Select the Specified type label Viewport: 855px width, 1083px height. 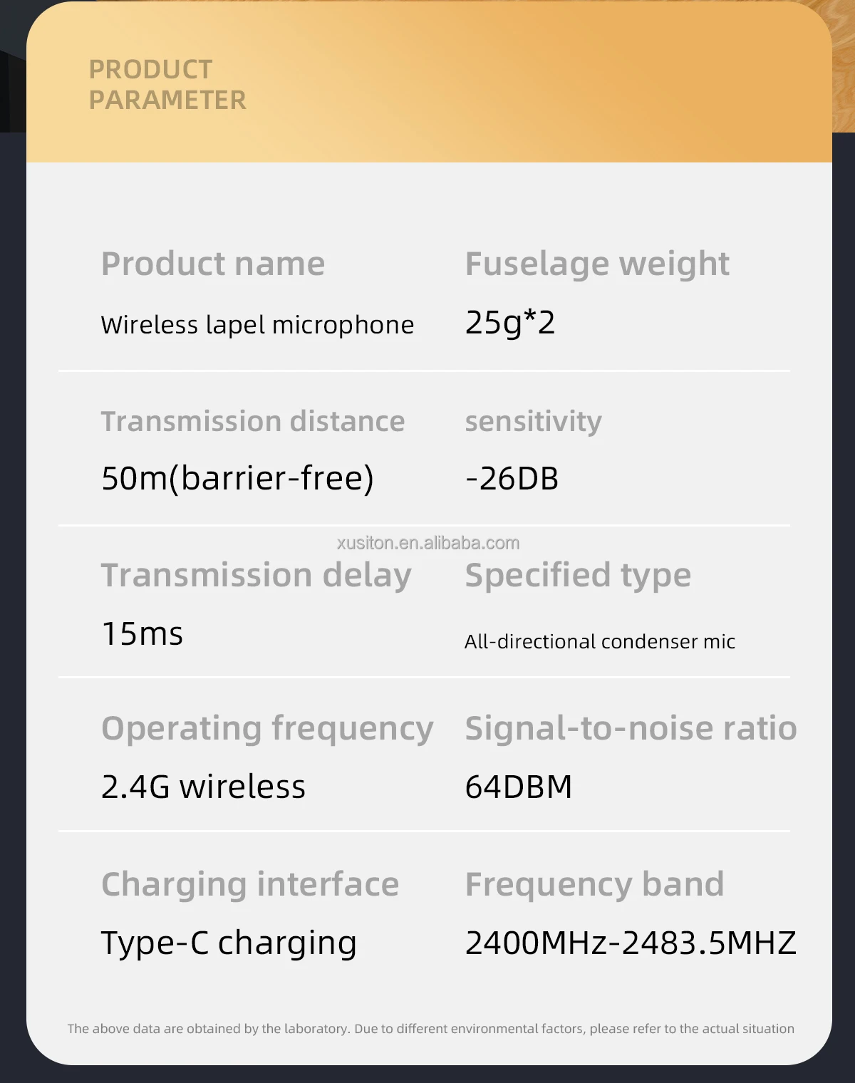pyautogui.click(x=578, y=575)
